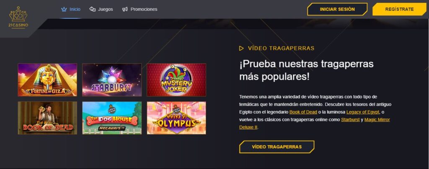Screen dimensions: 429x169
Task: Select the Mystery Joker game tile
Action: (x=176, y=80)
